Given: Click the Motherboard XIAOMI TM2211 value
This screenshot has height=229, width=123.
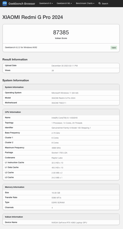Looking at the screenshot, I should click(59, 103).
